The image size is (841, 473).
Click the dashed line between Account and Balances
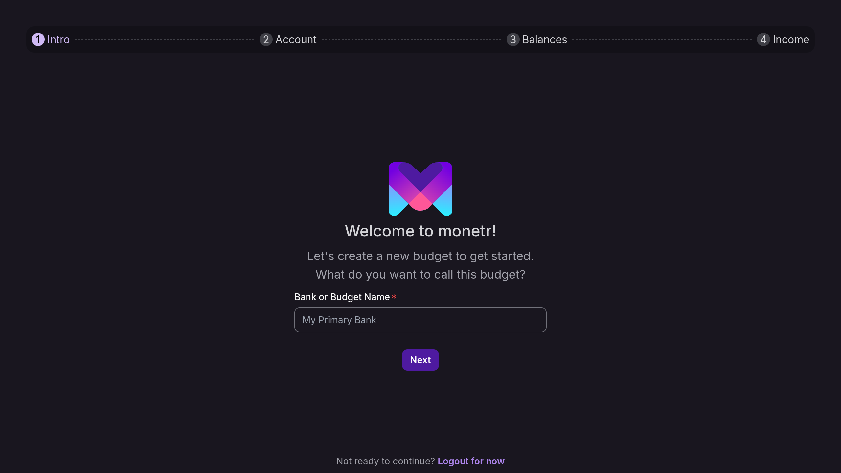(x=412, y=40)
